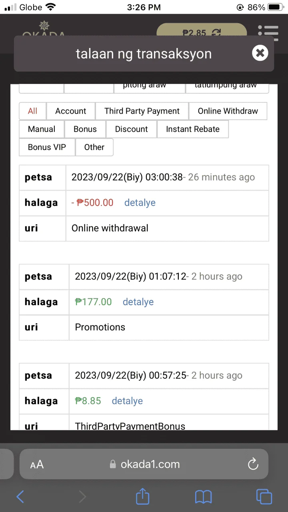288x512 pixels.
Task: Select the Instant Rebate filter
Action: click(x=193, y=129)
